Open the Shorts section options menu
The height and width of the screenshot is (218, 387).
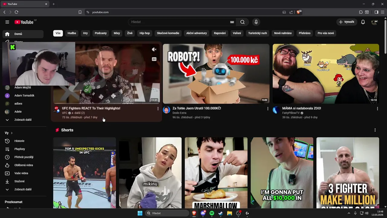(x=375, y=130)
